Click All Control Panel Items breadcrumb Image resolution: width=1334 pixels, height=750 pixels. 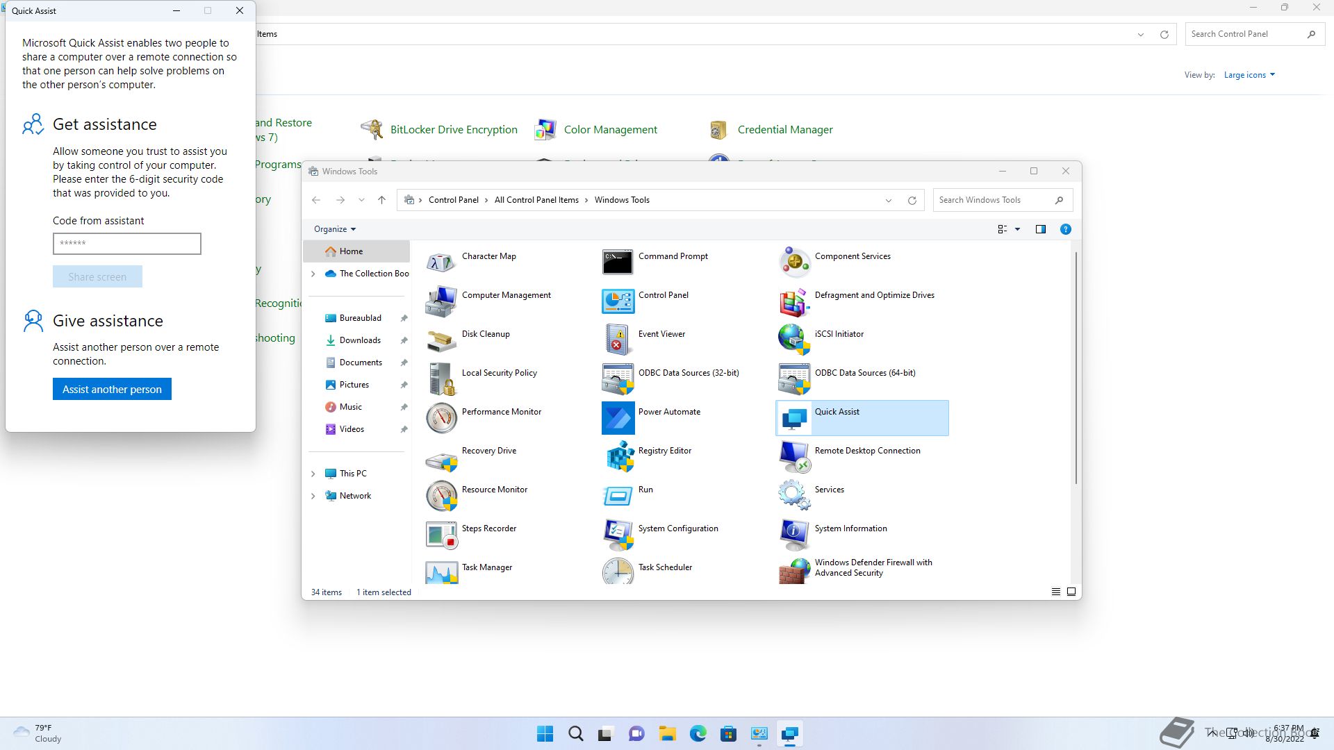click(x=536, y=200)
